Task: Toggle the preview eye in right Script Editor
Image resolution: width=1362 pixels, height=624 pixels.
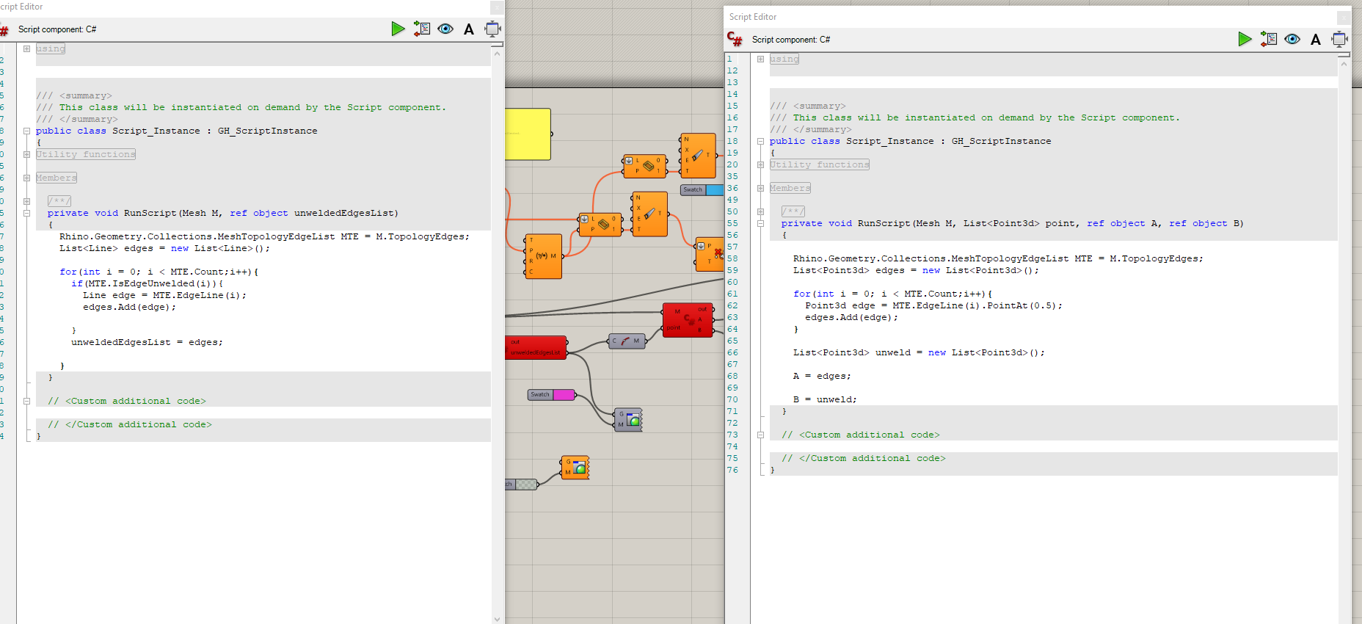Action: (1292, 39)
